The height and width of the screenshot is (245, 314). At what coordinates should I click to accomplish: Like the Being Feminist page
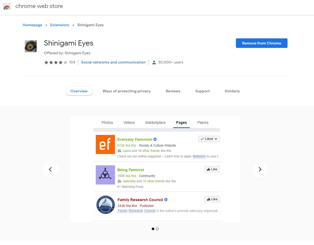212,169
